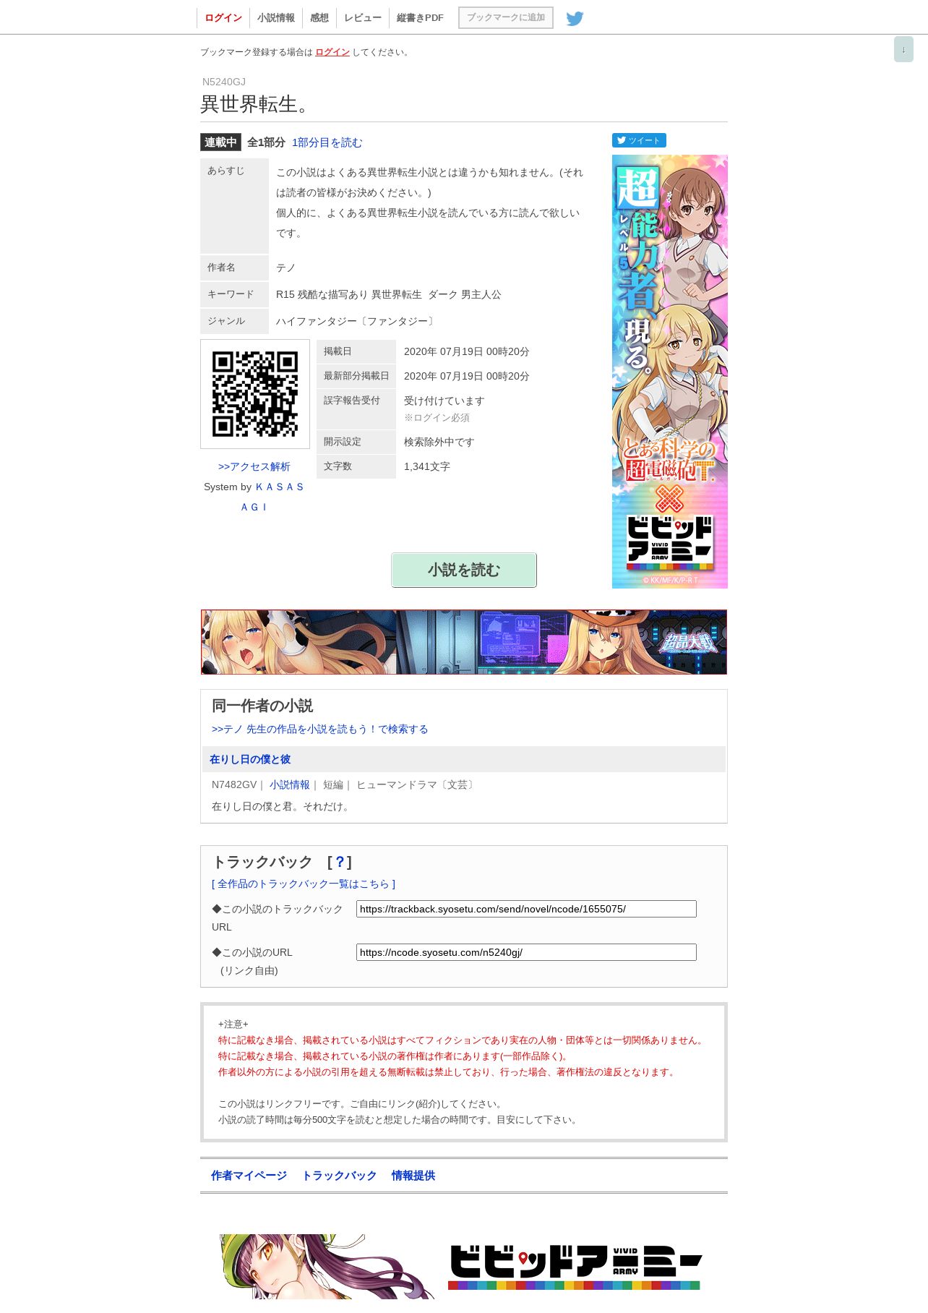Click the horizontal game ad banner
This screenshot has height=1313, width=928.
point(464,642)
